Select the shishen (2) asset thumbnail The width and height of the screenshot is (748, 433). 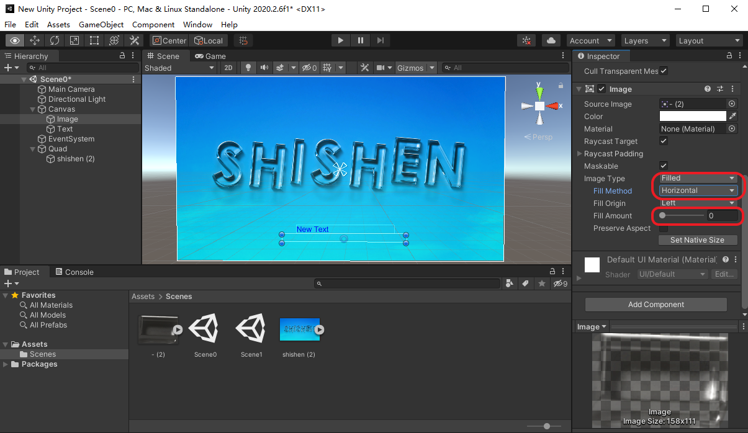(x=299, y=329)
